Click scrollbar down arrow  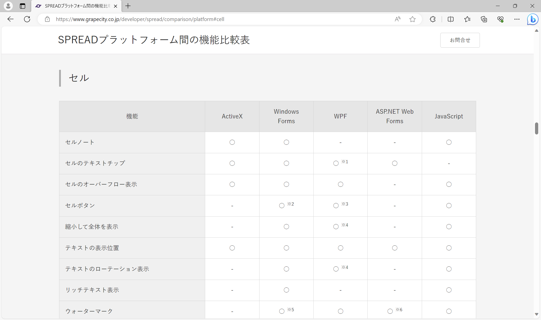tap(536, 314)
